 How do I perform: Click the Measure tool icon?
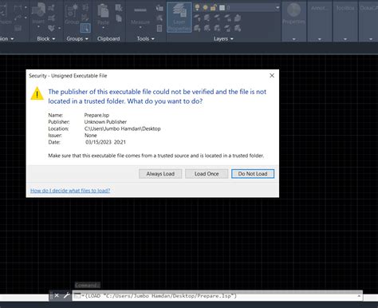(140, 10)
